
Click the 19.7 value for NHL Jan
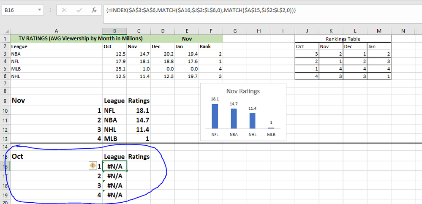[187, 76]
